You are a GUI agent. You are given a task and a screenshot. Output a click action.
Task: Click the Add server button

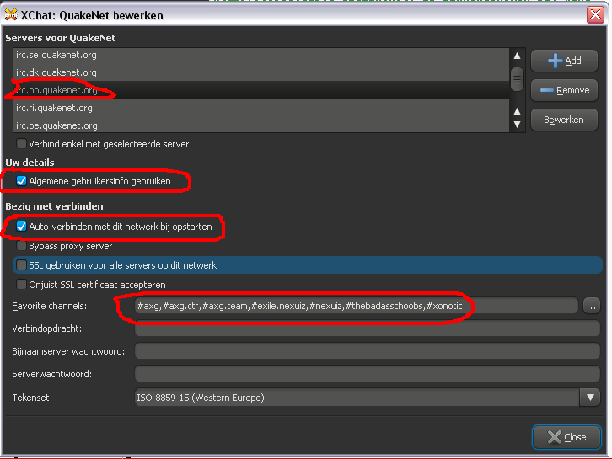point(564,61)
